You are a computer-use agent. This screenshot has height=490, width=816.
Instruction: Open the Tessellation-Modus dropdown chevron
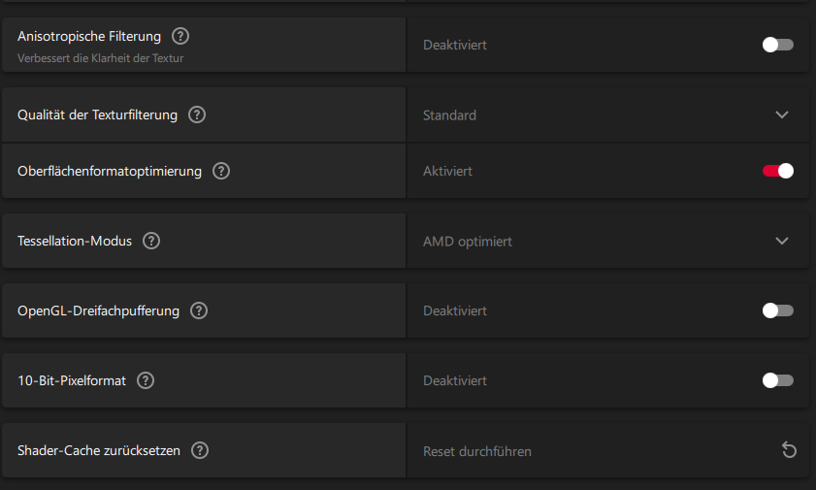click(x=782, y=241)
